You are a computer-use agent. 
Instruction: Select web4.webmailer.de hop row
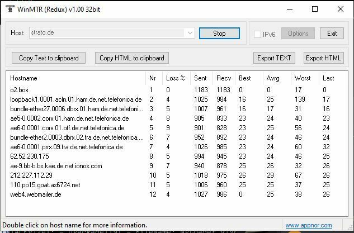tap(177, 194)
